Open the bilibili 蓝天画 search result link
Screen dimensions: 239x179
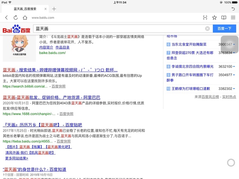(60, 70)
